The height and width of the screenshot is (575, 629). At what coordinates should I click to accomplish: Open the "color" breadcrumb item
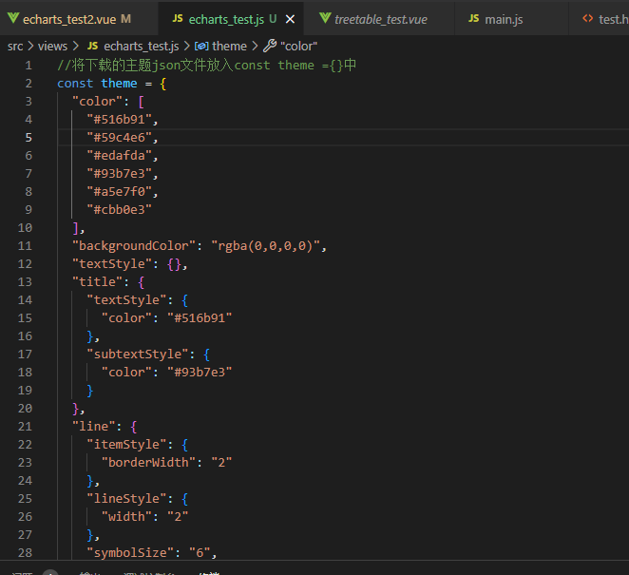coord(298,46)
